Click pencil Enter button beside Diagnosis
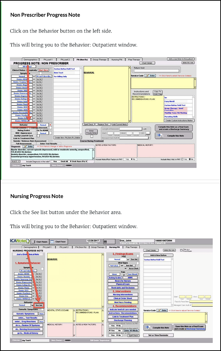This screenshot has width=221, height=351. (x=28, y=146)
